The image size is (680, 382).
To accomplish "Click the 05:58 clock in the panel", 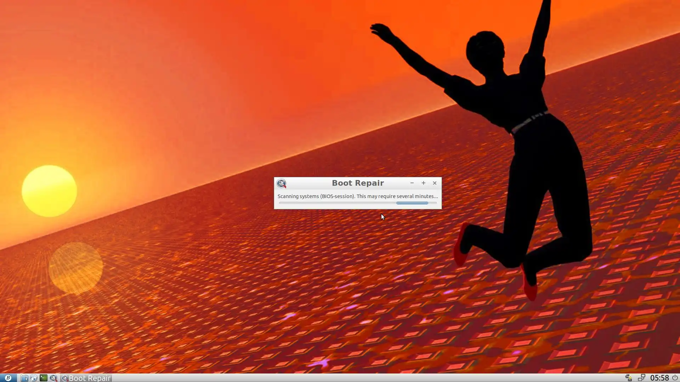I will pos(659,378).
